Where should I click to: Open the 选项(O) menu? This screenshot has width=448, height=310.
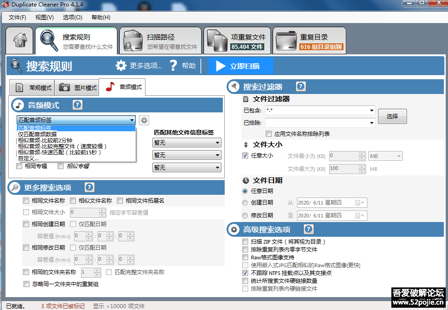71,18
